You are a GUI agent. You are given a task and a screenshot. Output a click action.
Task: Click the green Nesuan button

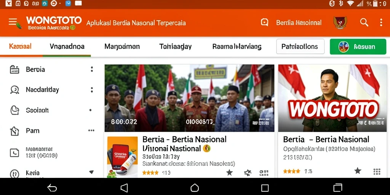(358, 46)
